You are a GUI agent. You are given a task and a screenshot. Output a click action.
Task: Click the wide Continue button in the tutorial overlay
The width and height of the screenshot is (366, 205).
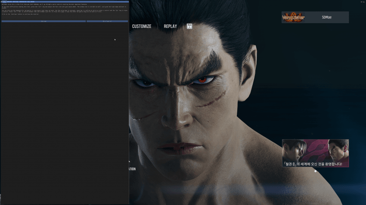coord(43,21)
